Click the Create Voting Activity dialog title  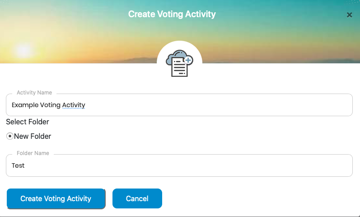click(x=172, y=14)
